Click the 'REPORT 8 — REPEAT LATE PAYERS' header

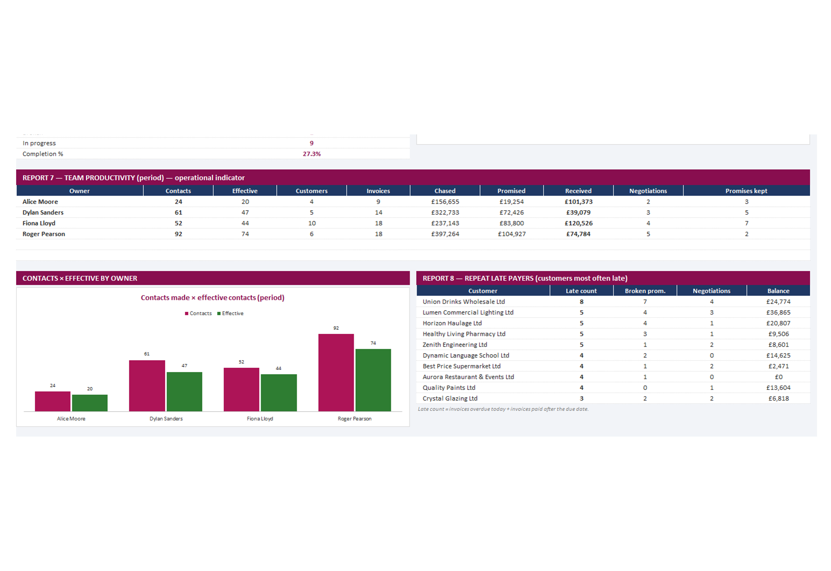(613, 278)
